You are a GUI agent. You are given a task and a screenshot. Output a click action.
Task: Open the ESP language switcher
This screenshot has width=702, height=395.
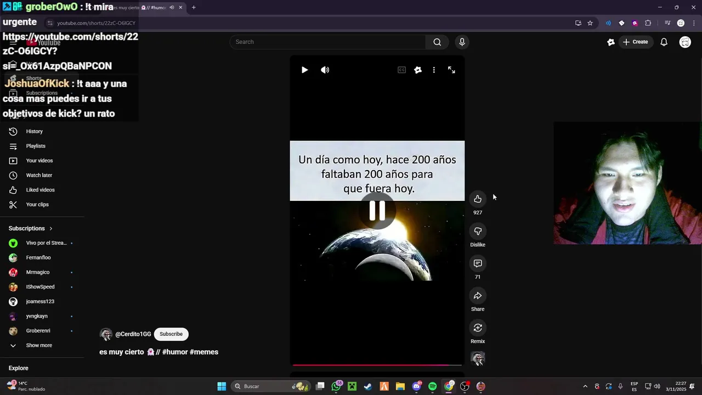pyautogui.click(x=634, y=386)
